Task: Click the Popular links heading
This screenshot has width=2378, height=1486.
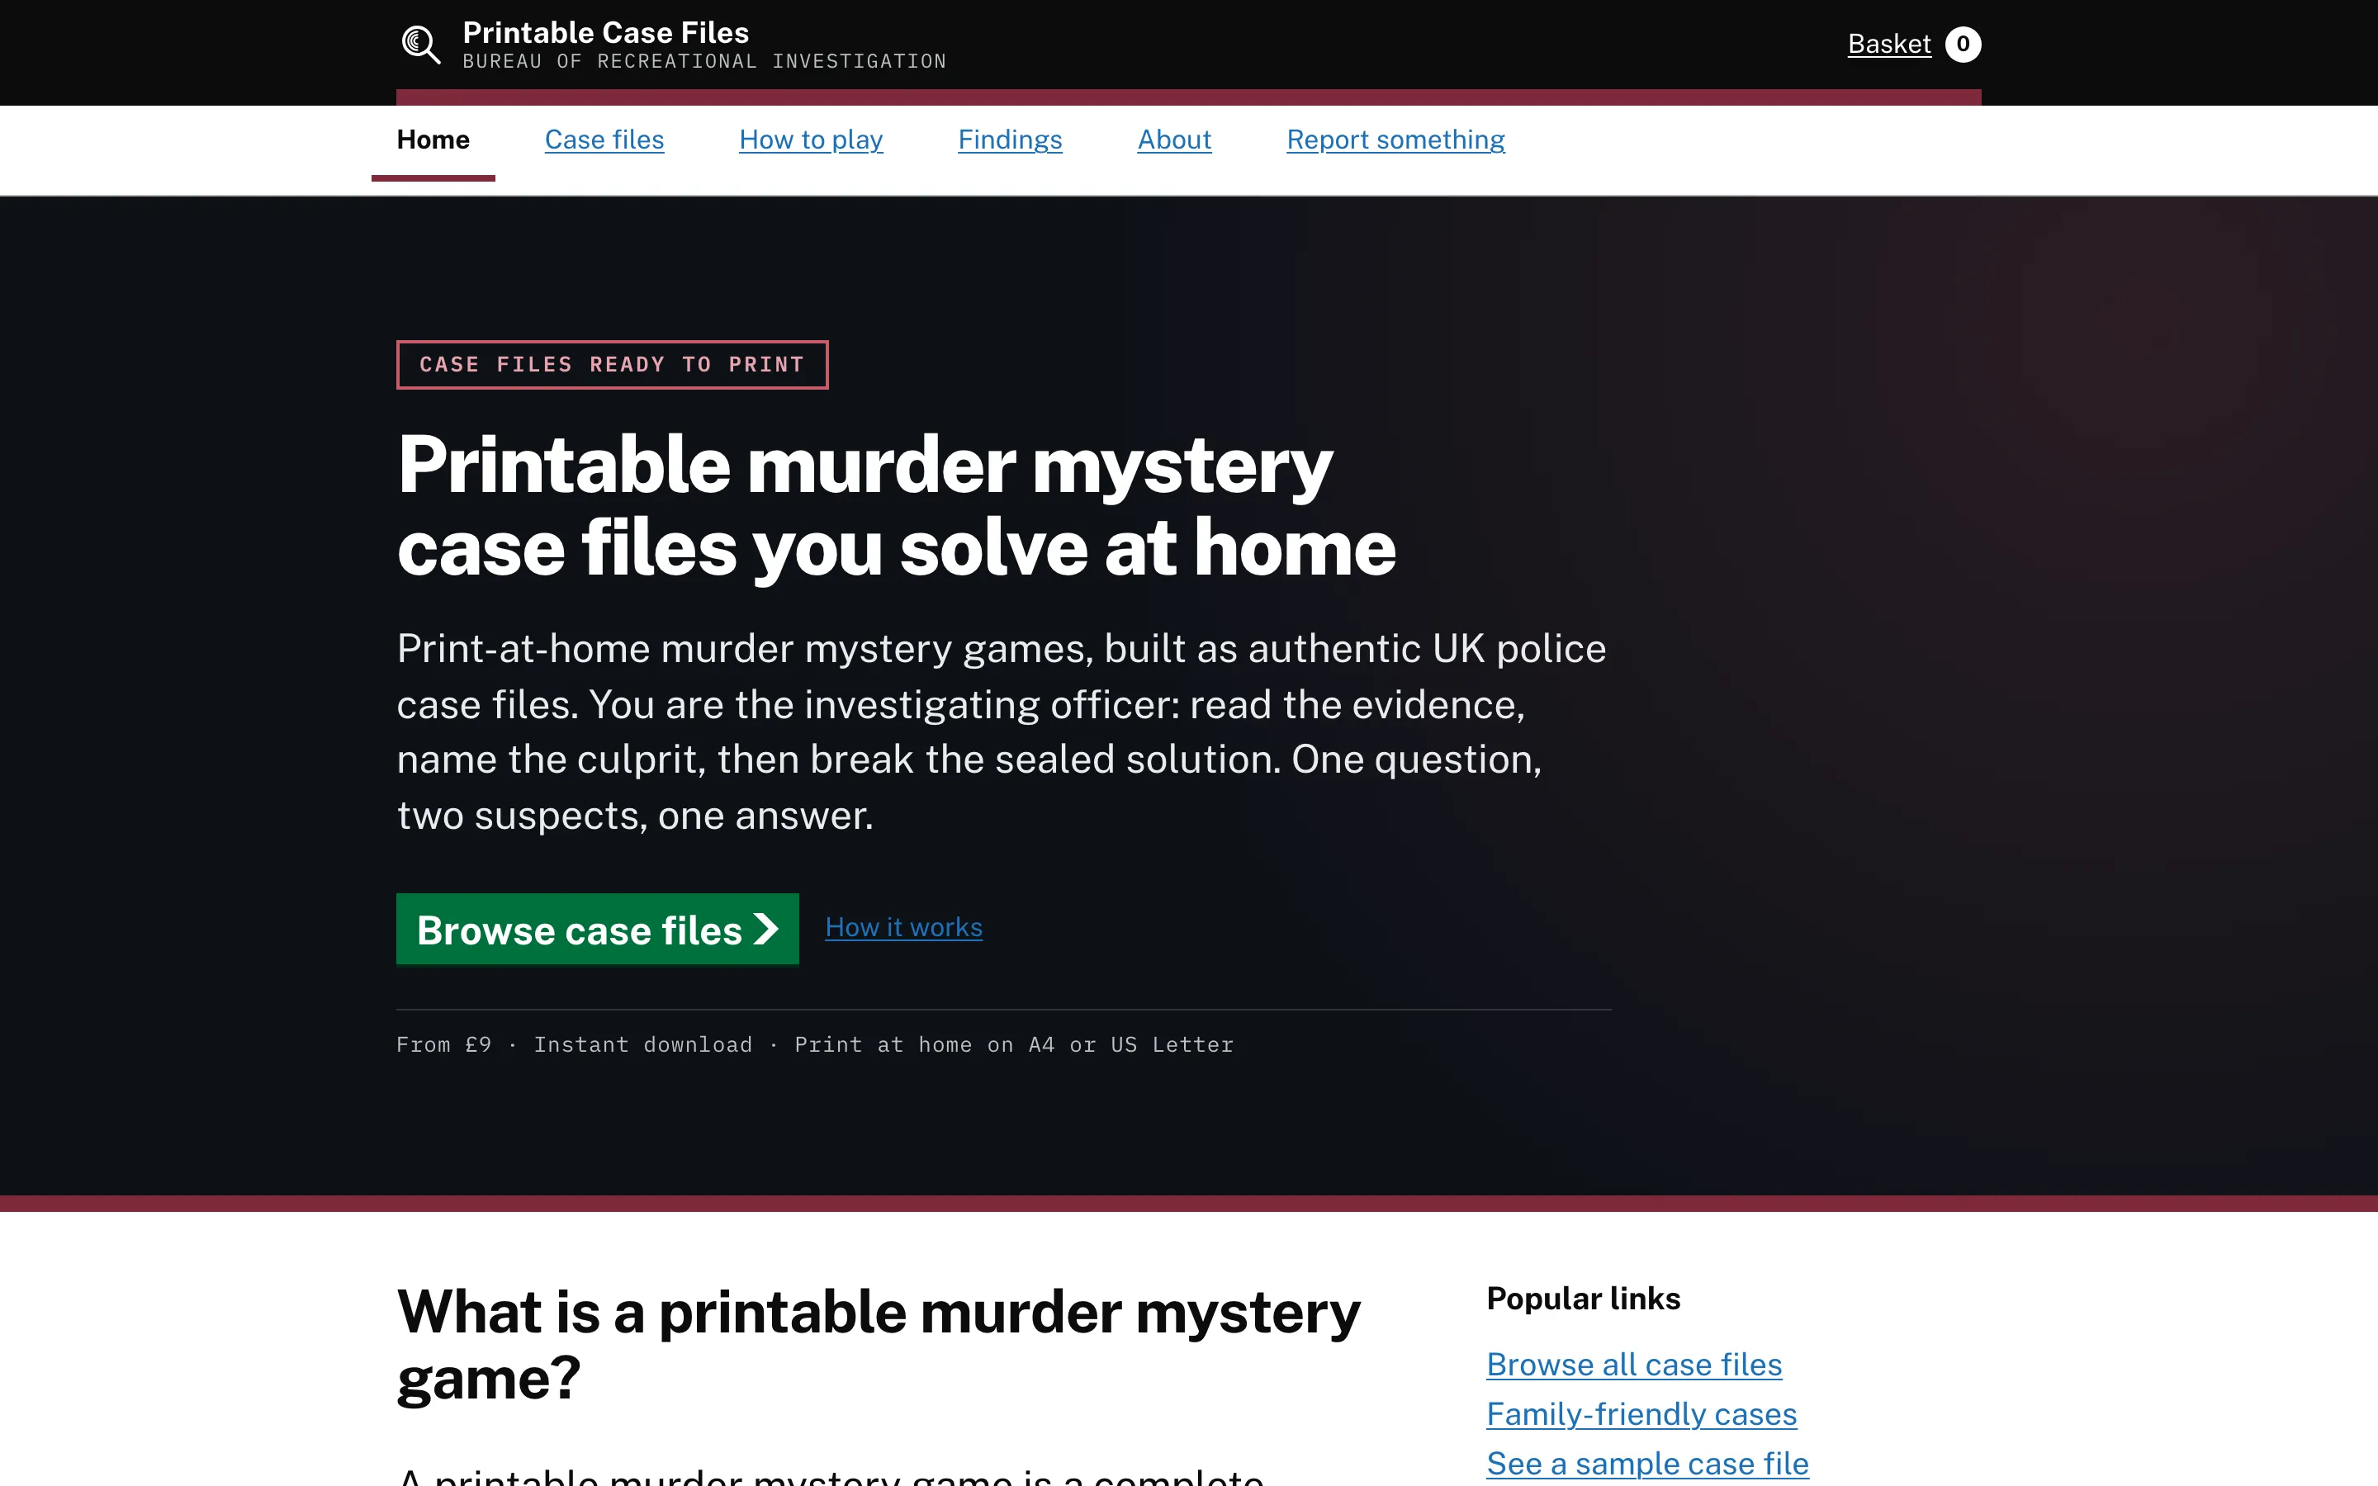Action: 1583,1299
